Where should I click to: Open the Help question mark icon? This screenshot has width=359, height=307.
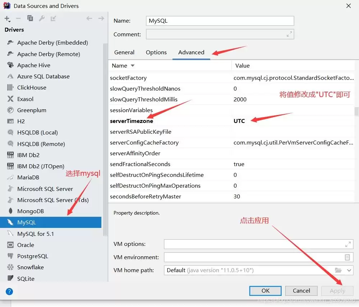click(x=9, y=292)
